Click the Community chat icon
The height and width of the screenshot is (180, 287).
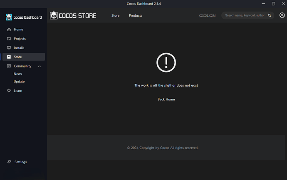9,66
